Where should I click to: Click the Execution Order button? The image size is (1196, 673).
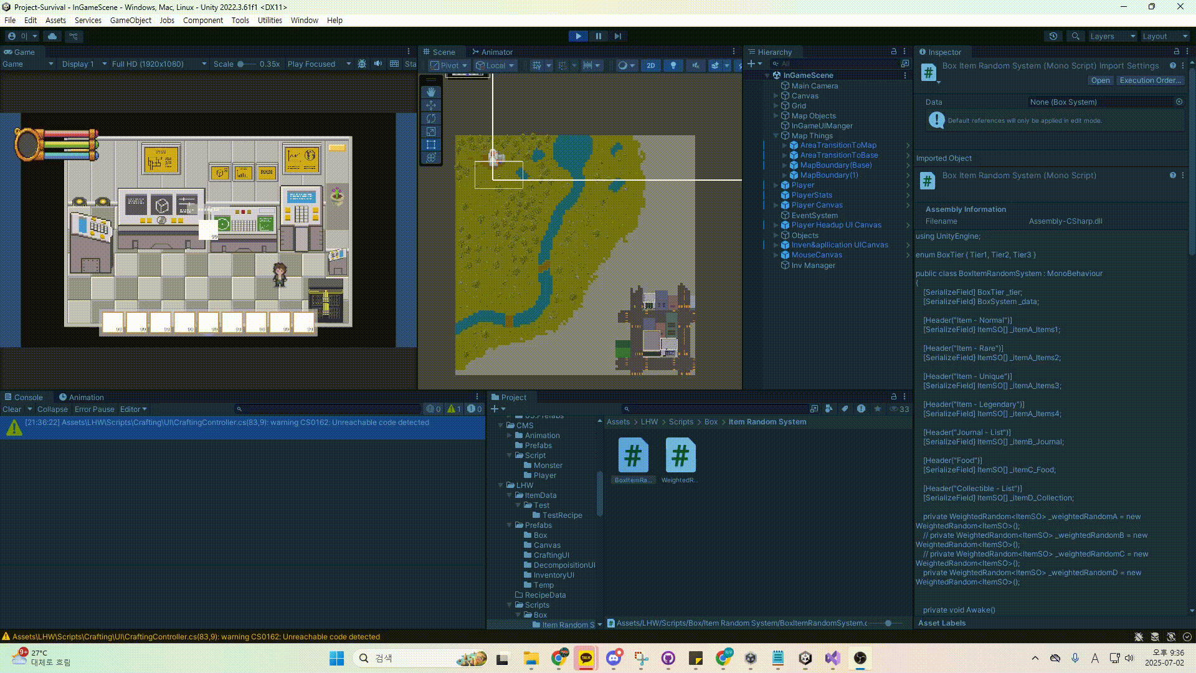click(1150, 80)
